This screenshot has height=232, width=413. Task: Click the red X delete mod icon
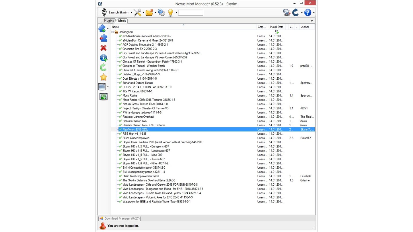(103, 48)
